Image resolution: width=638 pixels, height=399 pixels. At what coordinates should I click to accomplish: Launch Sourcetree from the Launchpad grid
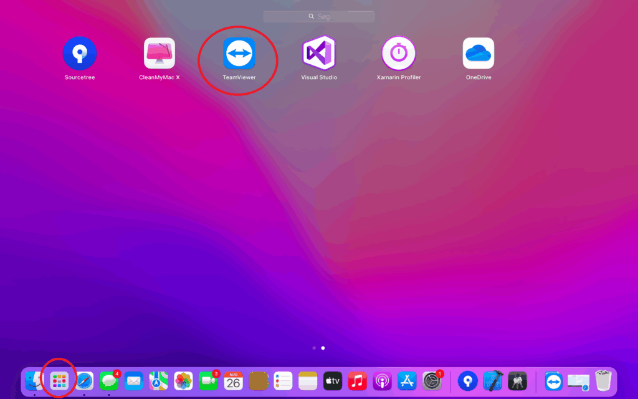pos(80,54)
